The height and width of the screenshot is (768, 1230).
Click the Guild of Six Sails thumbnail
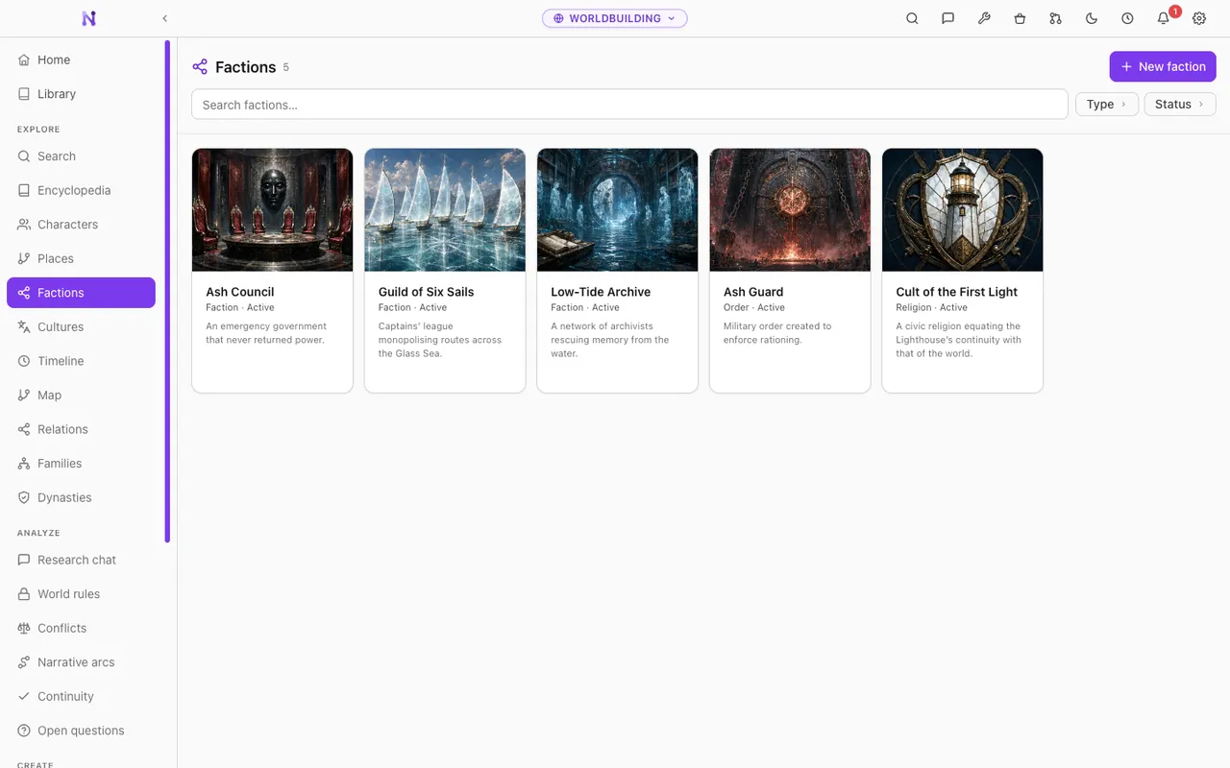tap(445, 209)
